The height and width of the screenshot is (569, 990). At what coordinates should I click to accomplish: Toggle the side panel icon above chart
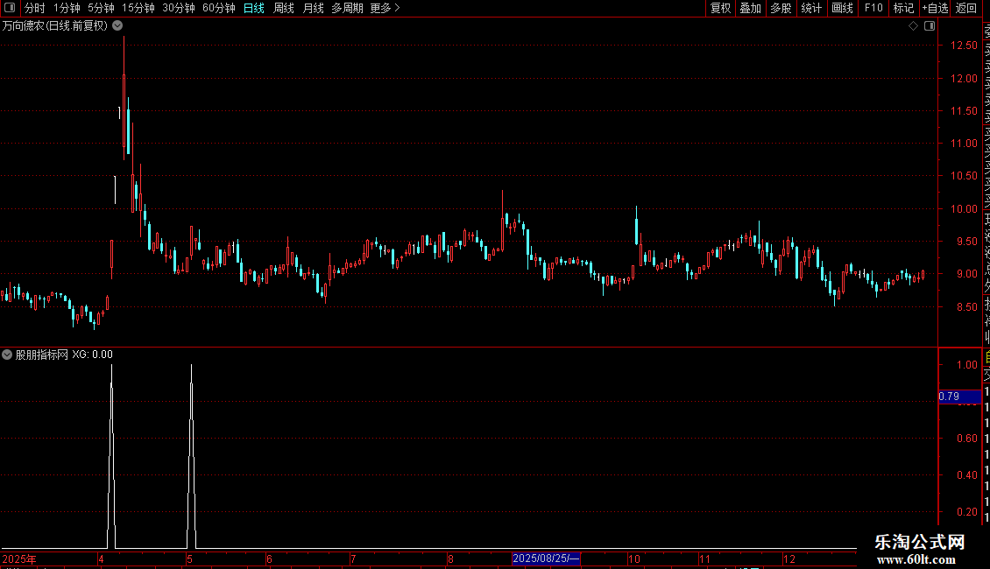point(930,26)
